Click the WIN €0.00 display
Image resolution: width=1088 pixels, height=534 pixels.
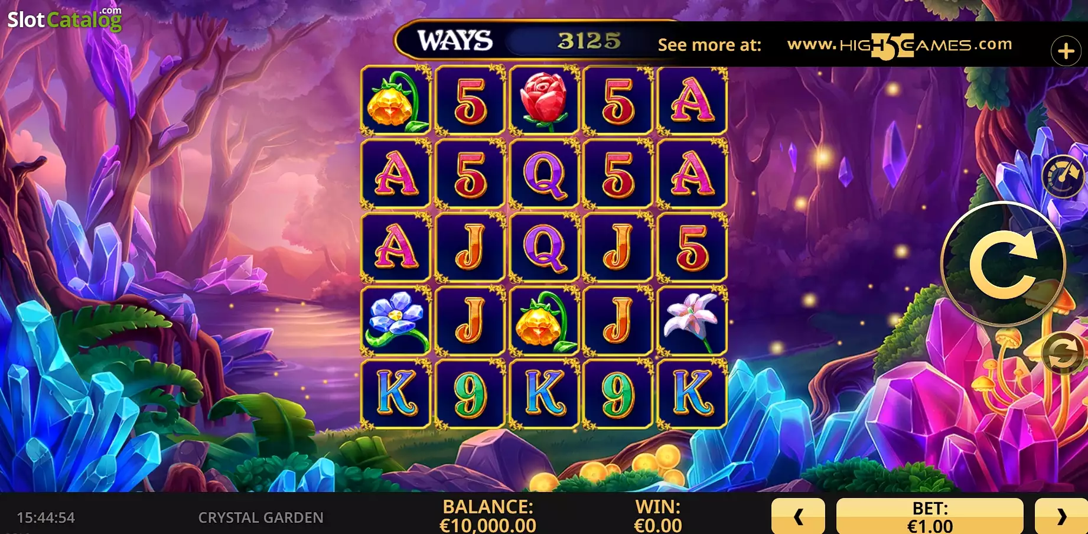click(658, 516)
